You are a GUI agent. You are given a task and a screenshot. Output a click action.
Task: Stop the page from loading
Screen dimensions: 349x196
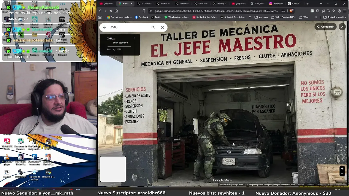[x=111, y=11]
